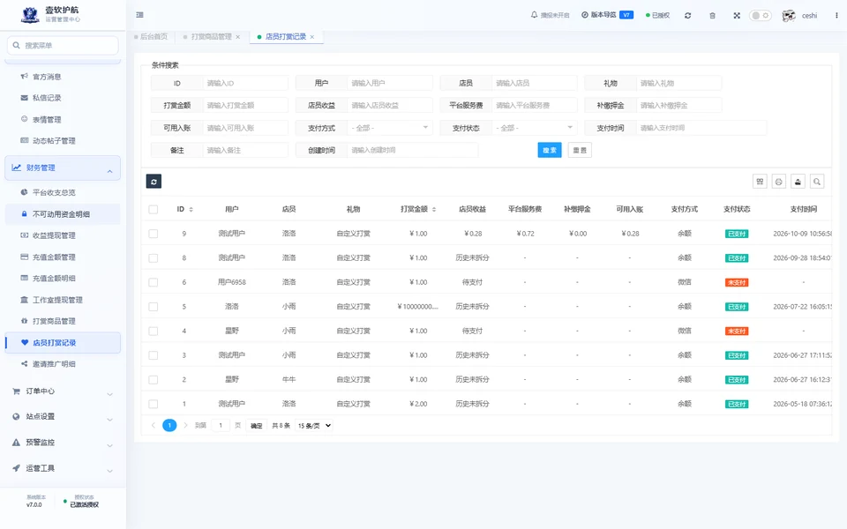Screen dimensions: 847x529
Task: Open the 15 条/页 page size dropdown
Action: pos(314,425)
